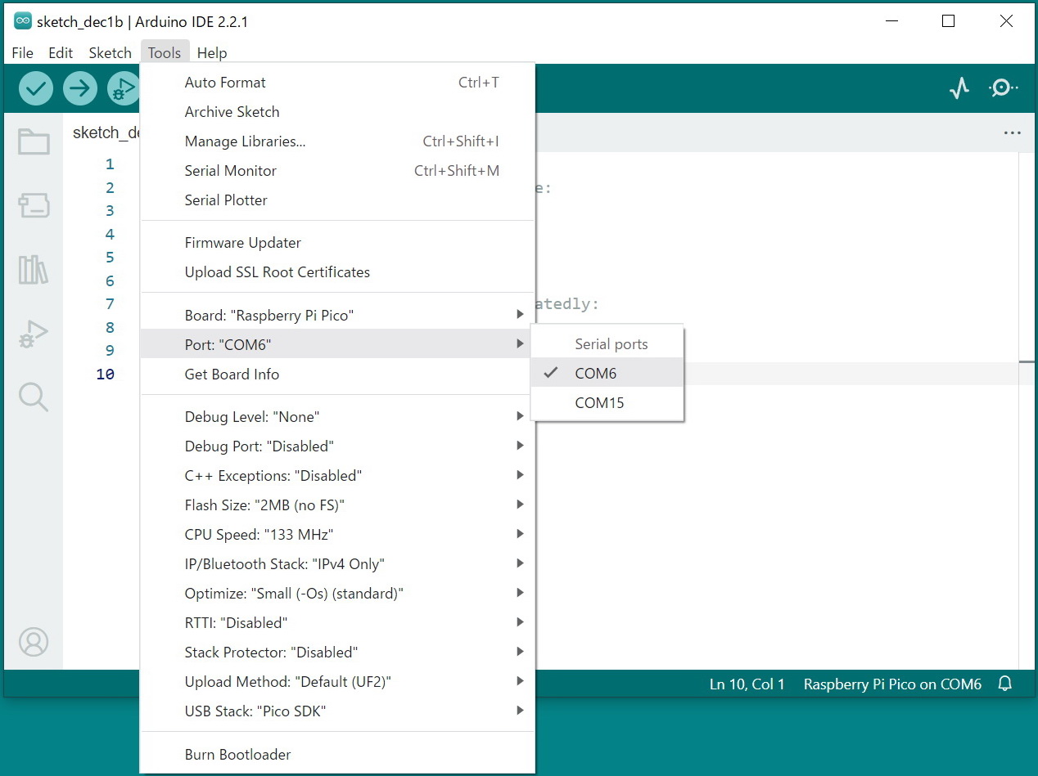Viewport: 1038px width, 776px height.
Task: Expand the USB Stack Pico SDK submenu
Action: pyautogui.click(x=338, y=711)
